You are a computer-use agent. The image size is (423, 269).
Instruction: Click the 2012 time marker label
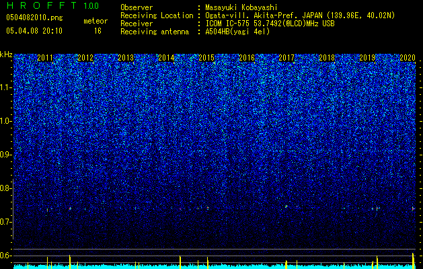85,58
